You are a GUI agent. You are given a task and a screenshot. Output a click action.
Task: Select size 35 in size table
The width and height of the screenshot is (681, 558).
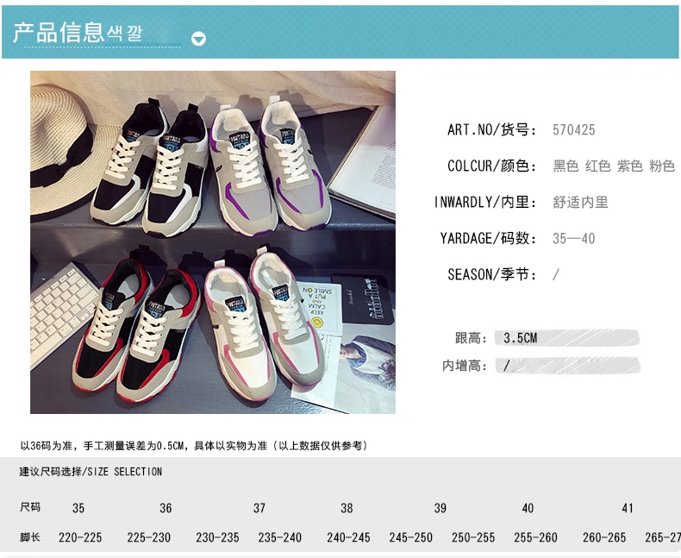coord(78,508)
